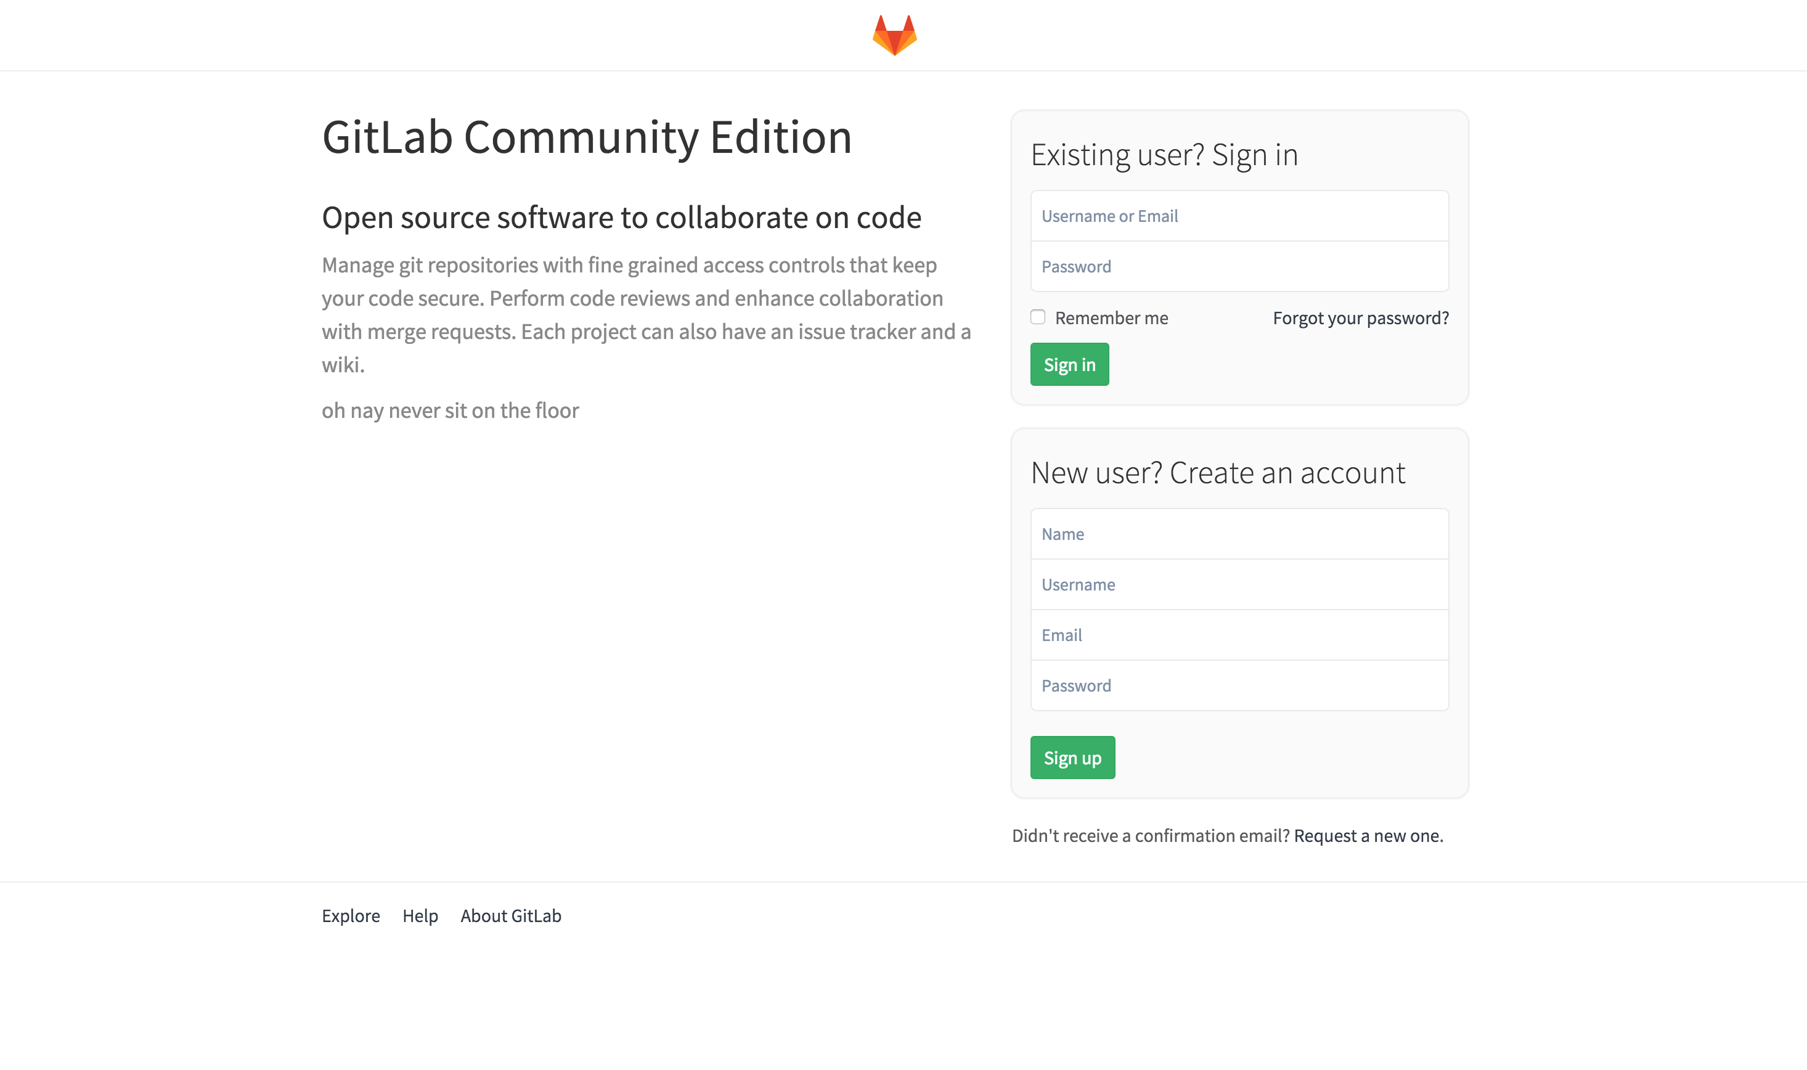The width and height of the screenshot is (1807, 1070).
Task: Select the sign-in Password field
Action: coord(1239,266)
